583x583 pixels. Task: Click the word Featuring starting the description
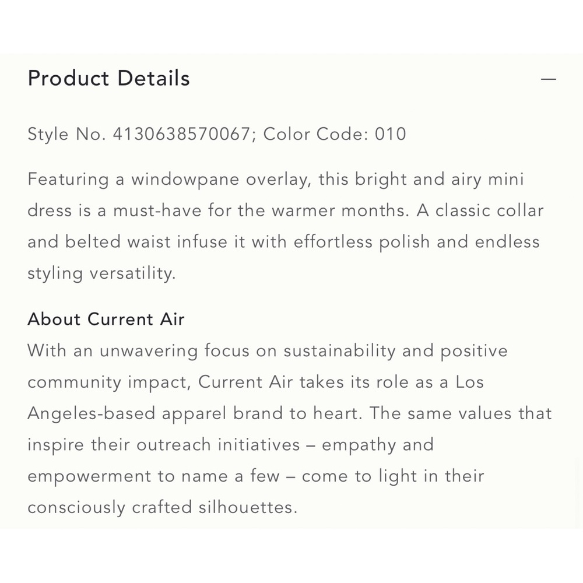click(x=68, y=180)
